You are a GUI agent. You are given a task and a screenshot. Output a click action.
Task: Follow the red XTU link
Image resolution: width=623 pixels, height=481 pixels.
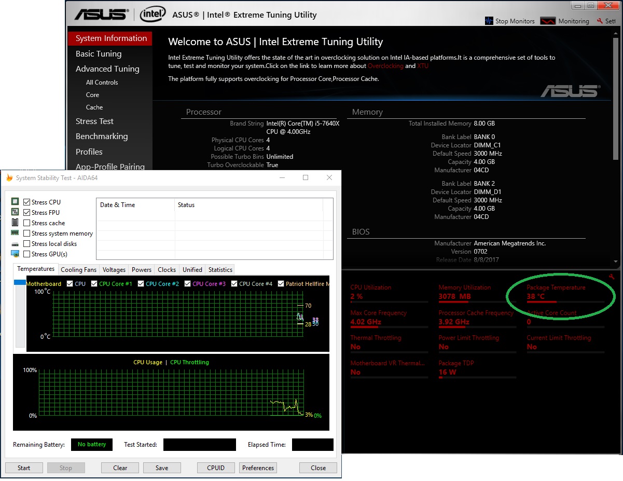423,66
